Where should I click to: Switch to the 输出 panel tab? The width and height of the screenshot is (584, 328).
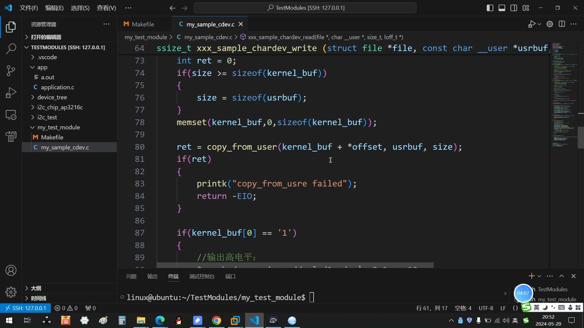click(152, 276)
